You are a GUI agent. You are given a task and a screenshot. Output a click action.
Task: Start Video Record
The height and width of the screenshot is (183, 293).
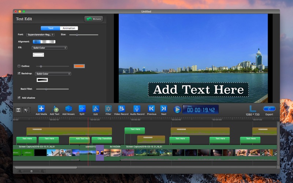point(121,109)
